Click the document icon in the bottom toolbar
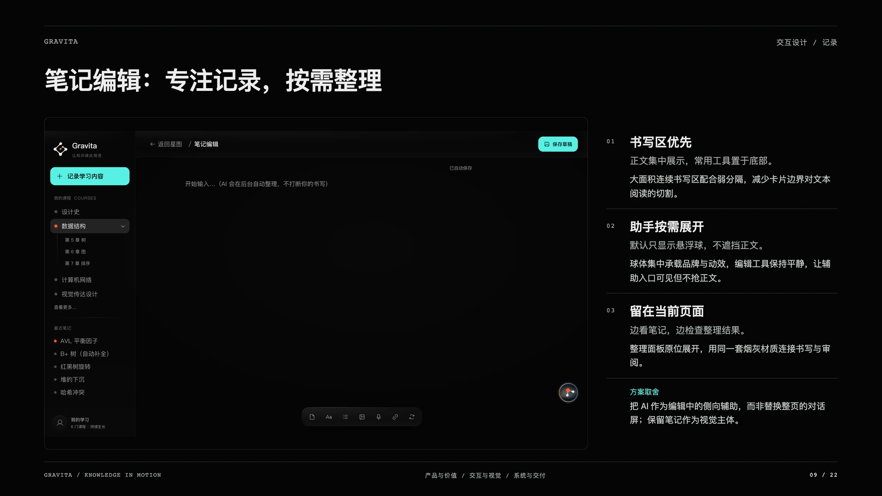 pyautogui.click(x=312, y=417)
